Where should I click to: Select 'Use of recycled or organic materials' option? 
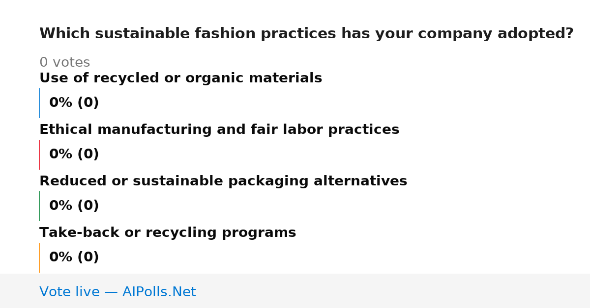click(180, 78)
